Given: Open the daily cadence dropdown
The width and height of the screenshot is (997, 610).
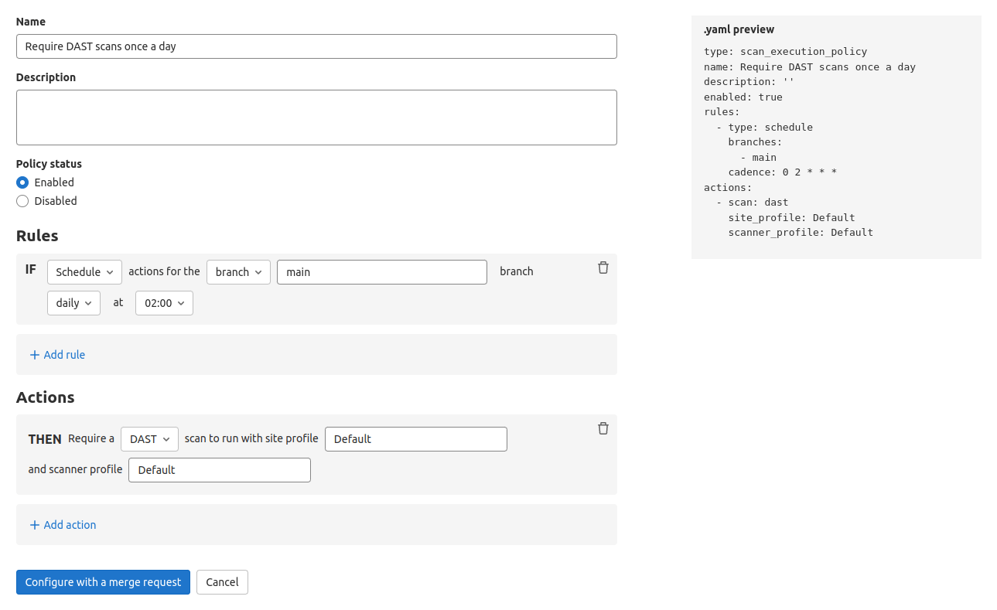Looking at the screenshot, I should pyautogui.click(x=73, y=302).
